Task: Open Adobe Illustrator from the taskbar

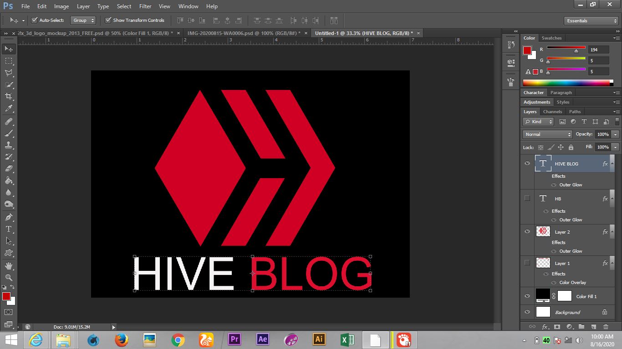Action: [319, 339]
